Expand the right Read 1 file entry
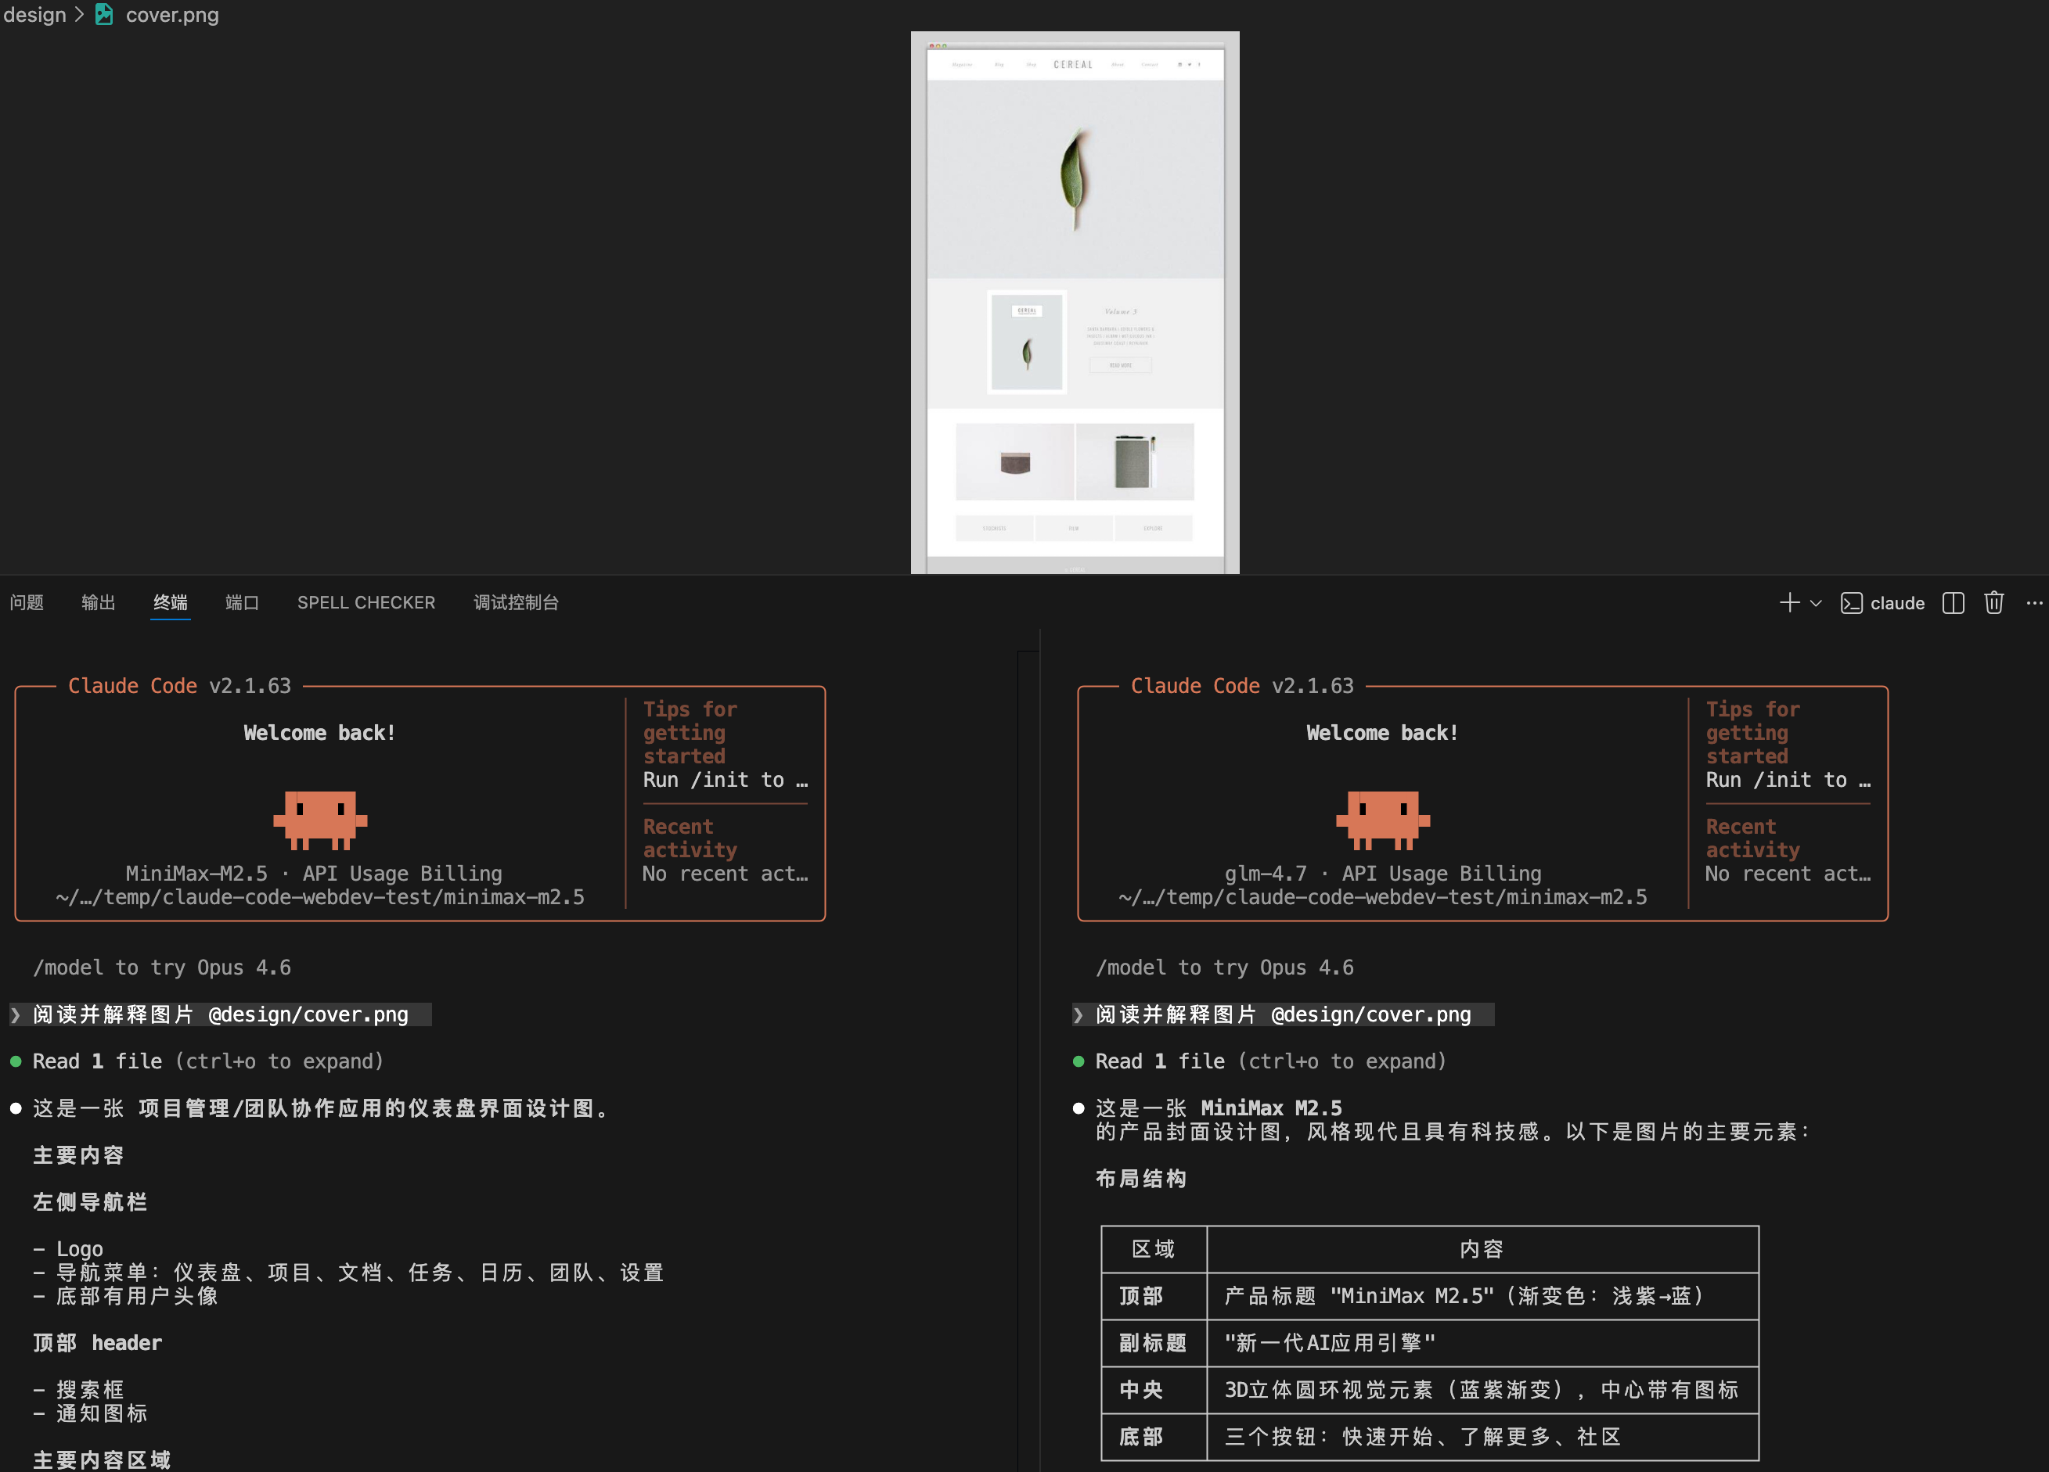The image size is (2049, 1472). click(x=1270, y=1061)
